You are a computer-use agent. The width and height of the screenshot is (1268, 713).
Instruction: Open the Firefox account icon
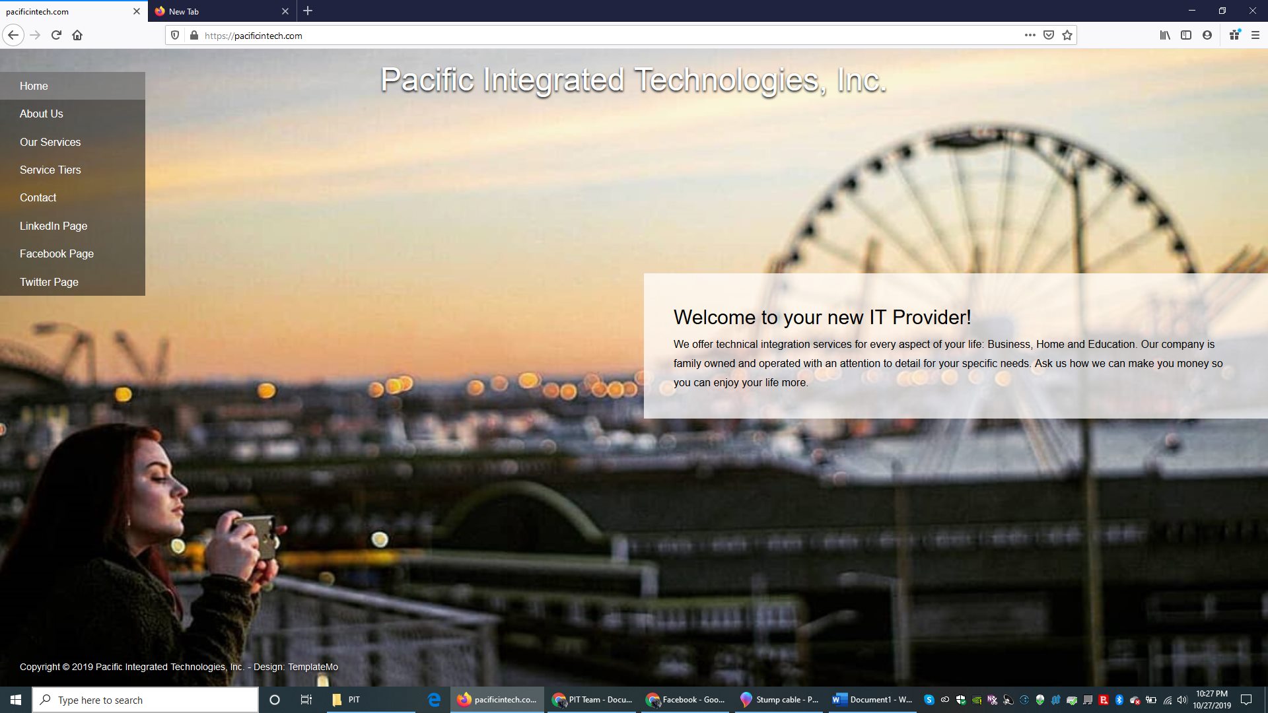click(1207, 35)
